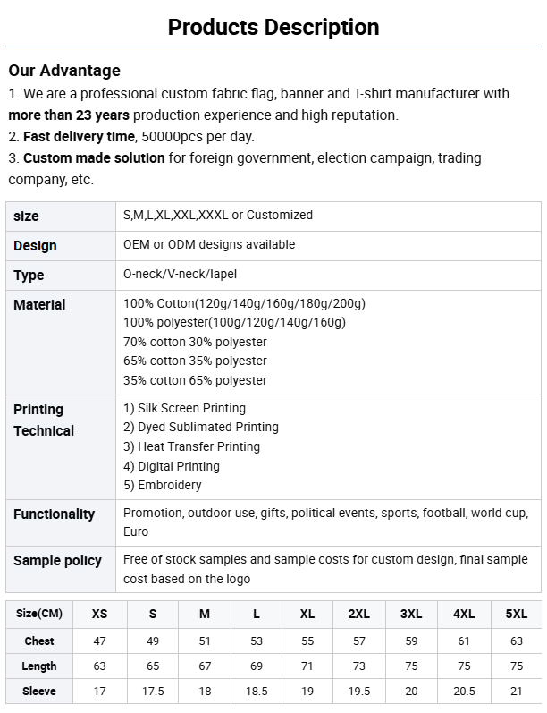The image size is (547, 713).
Task: Select the Design row label
Action: click(x=35, y=246)
